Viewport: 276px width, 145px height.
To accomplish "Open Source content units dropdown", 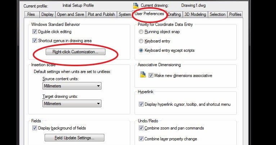I will click(x=72, y=86).
